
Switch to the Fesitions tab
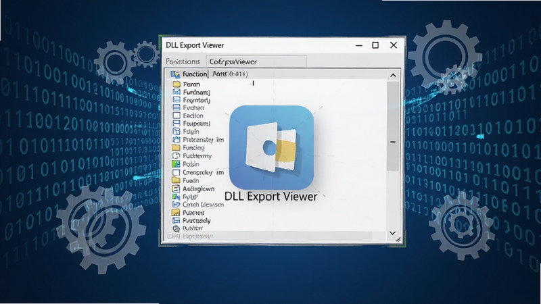(183, 61)
